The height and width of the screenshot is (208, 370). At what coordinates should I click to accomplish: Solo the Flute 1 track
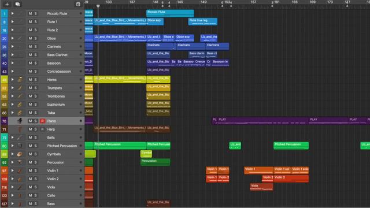click(35, 22)
